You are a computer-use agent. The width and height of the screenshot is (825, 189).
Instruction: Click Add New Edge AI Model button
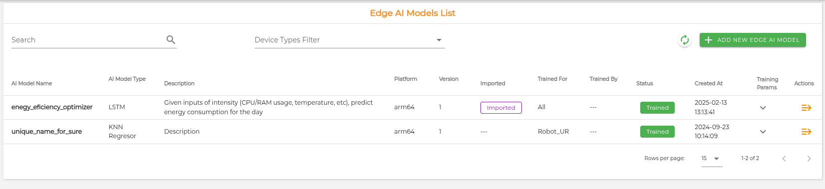click(753, 40)
